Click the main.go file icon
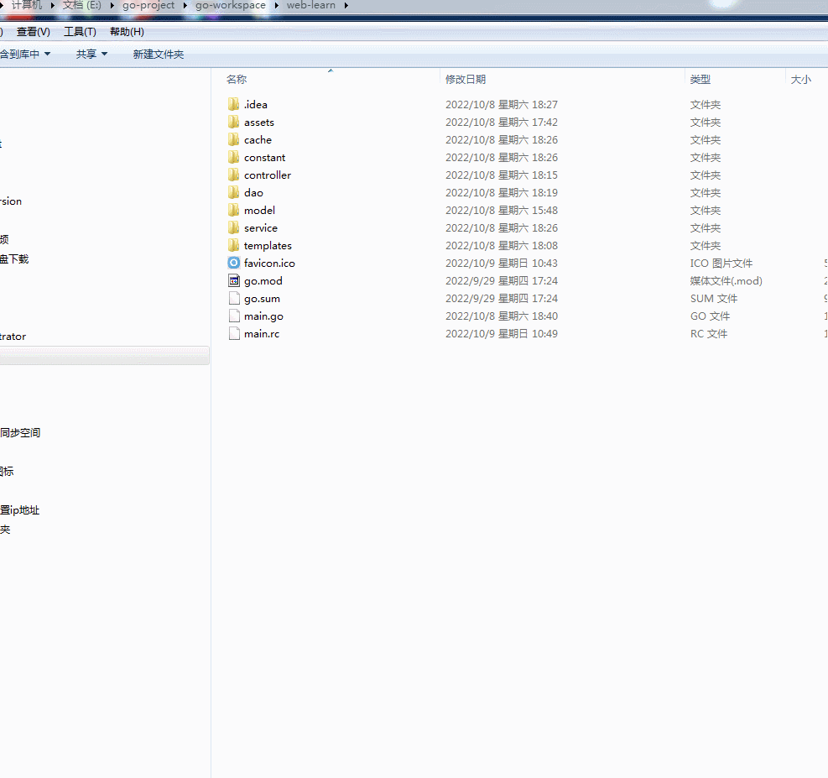Viewport: 828px width, 778px height. (233, 316)
